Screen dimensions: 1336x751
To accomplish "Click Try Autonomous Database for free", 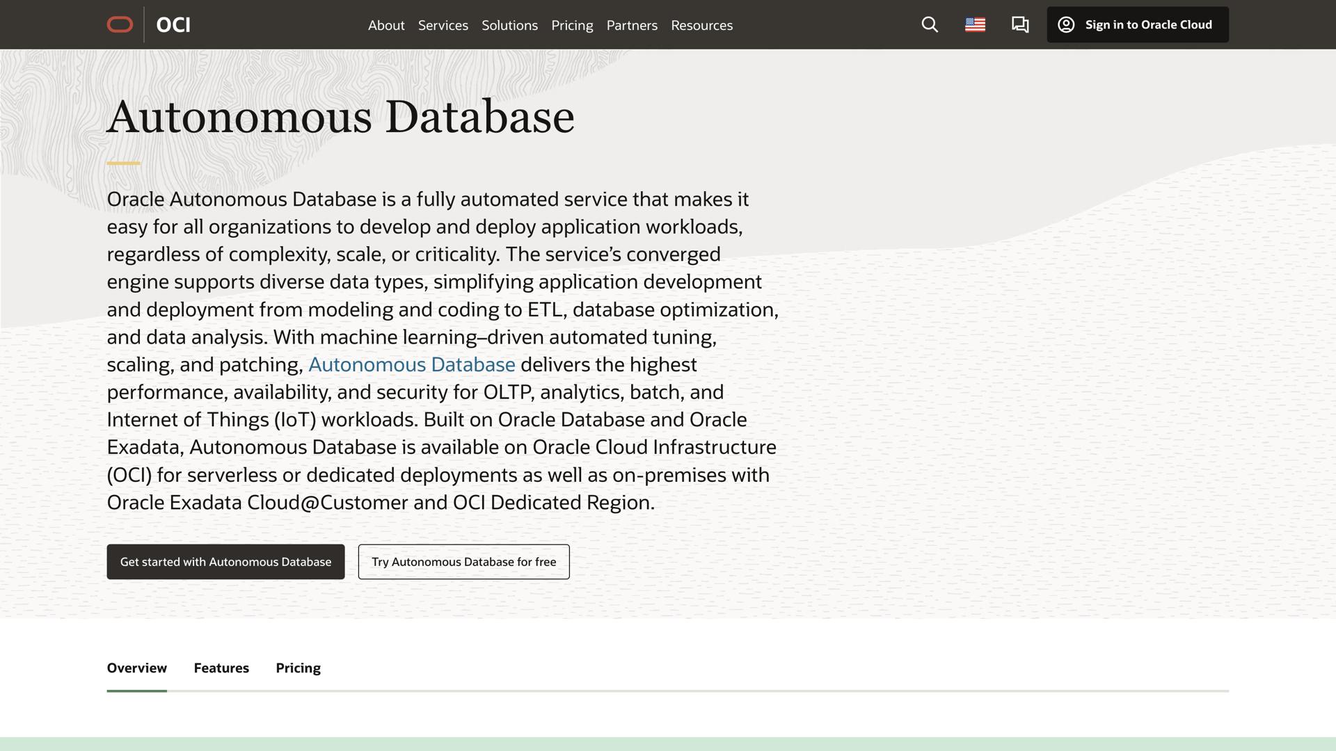I will (463, 561).
